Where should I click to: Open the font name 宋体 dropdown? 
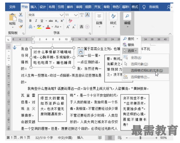point(61,15)
